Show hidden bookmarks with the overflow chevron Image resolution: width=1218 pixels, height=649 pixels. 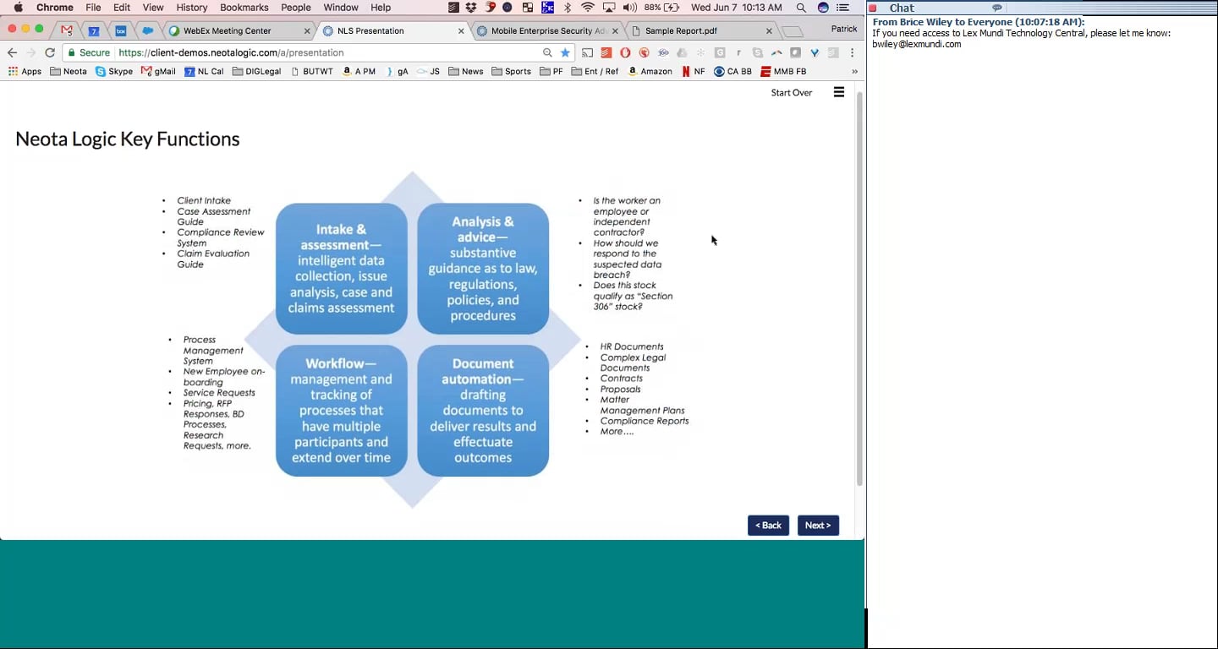[854, 72]
